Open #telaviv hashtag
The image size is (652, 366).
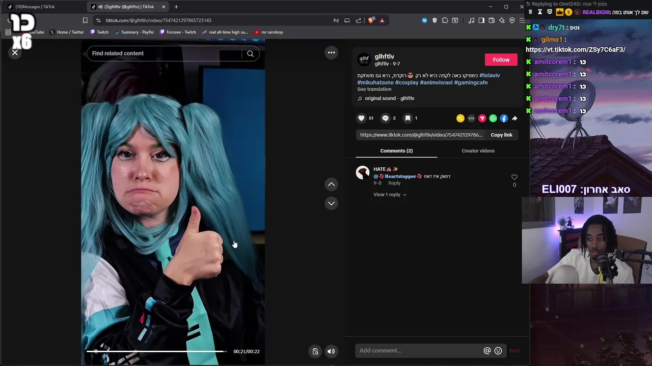pyautogui.click(x=490, y=75)
